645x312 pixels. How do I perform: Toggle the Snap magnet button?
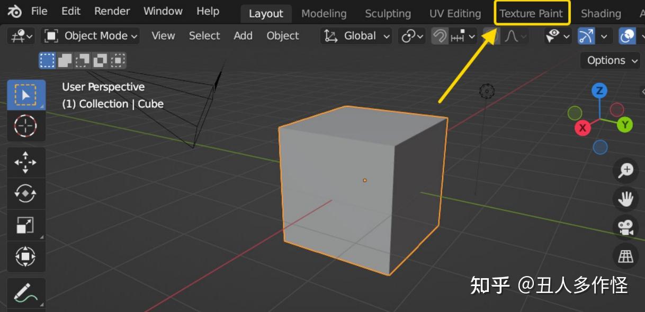440,36
